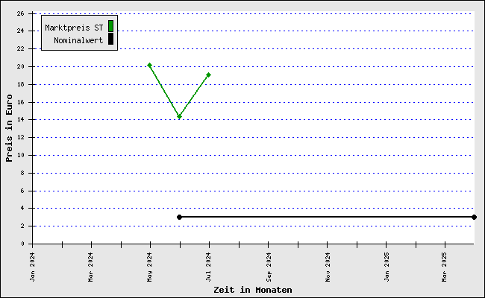
Task: Select the green data point near 19 Euro
Action: click(x=209, y=74)
